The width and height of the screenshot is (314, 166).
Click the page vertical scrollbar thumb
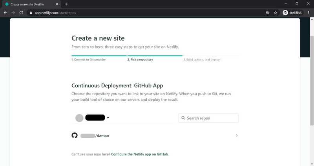(312, 81)
